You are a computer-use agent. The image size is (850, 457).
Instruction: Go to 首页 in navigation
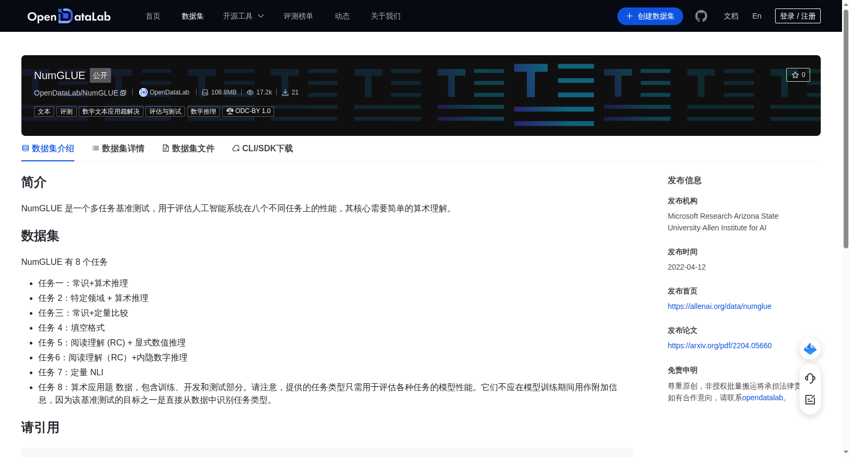153,16
